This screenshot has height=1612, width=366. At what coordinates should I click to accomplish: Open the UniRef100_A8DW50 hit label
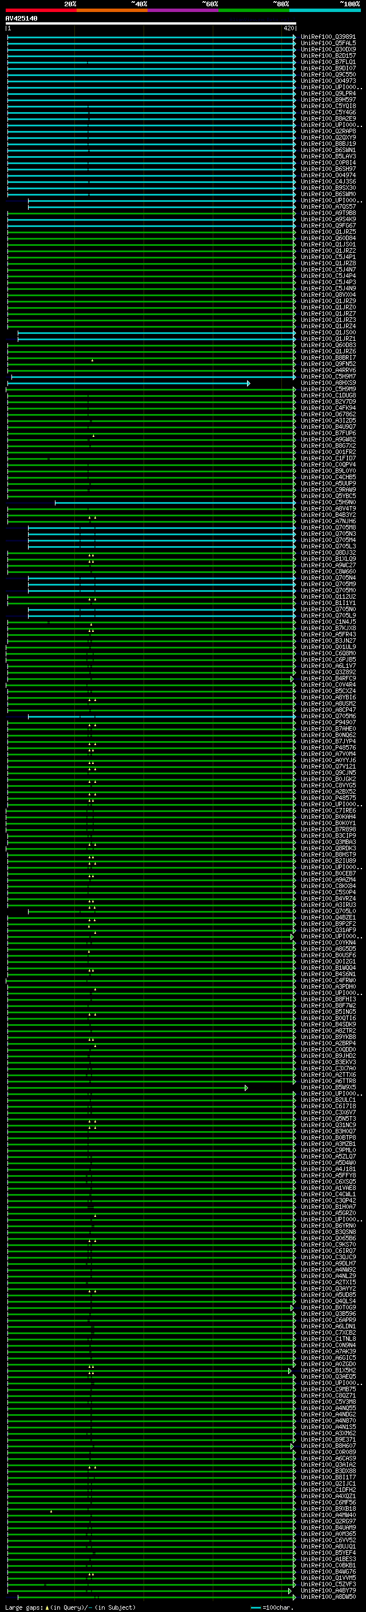coord(328,1597)
